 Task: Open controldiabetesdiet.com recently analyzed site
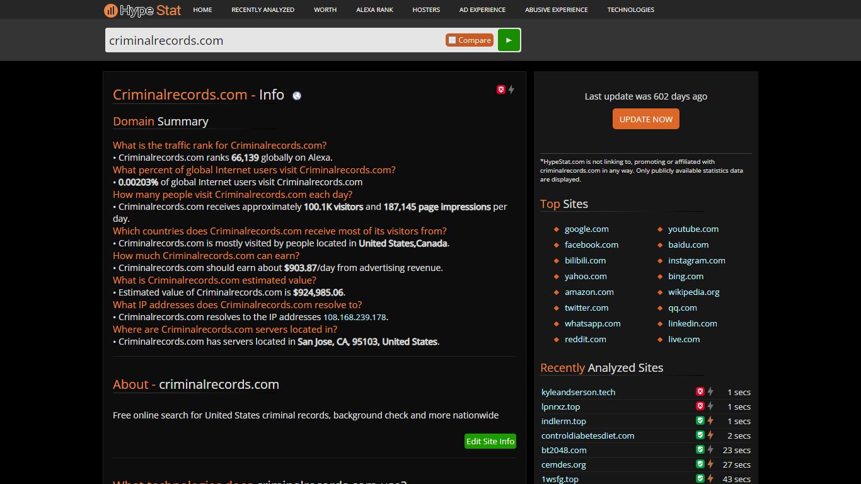[588, 435]
